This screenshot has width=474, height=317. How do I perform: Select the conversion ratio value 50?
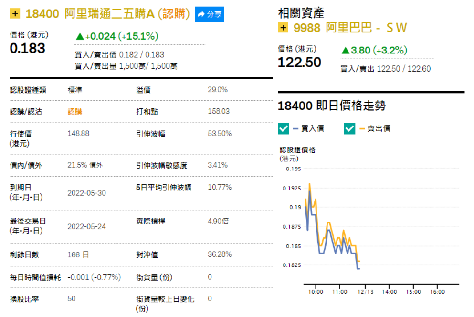click(71, 298)
